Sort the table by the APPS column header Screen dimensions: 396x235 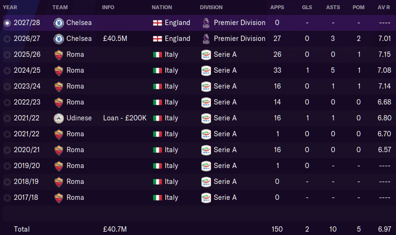coord(277,7)
